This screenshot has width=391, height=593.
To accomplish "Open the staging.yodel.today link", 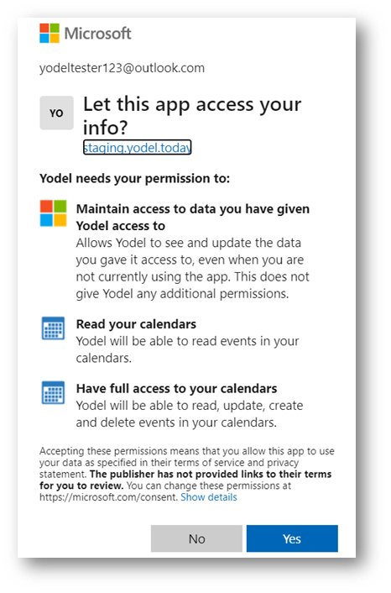I will point(137,147).
